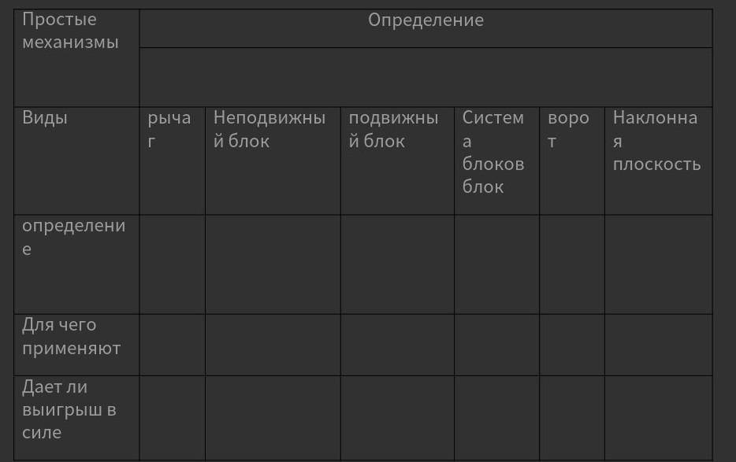Click empty definition cell under 'Наклонная плоскость'

click(x=659, y=264)
